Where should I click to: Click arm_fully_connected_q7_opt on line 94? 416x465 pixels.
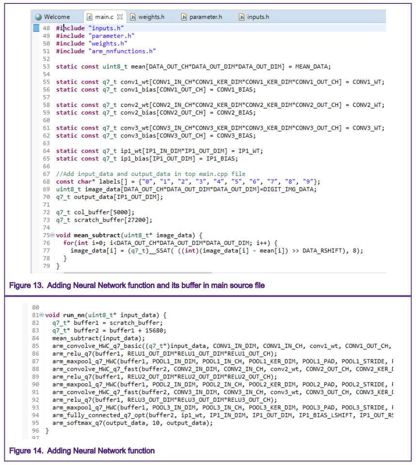pyautogui.click(x=99, y=415)
